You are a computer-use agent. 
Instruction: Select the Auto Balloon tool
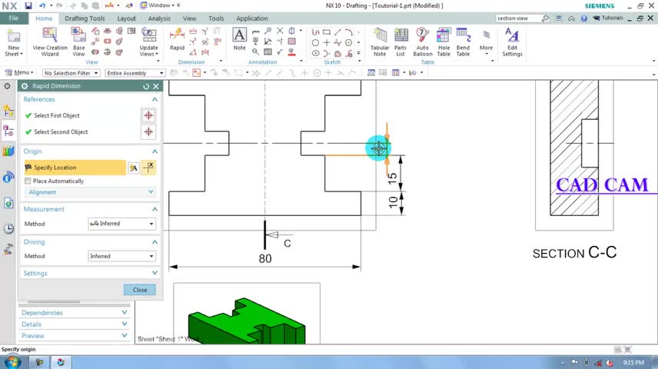(423, 42)
